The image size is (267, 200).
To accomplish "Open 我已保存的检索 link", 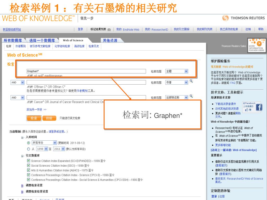I will click(229, 29).
